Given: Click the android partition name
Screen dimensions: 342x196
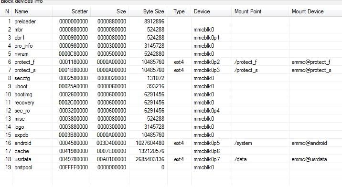Looking at the screenshot, I should point(22,143).
